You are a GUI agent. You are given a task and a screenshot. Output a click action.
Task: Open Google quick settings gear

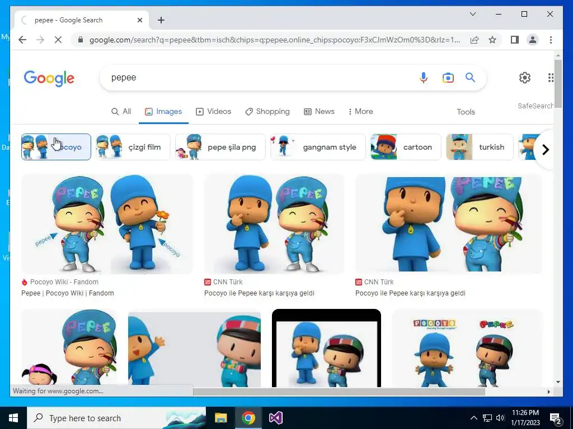tap(525, 77)
